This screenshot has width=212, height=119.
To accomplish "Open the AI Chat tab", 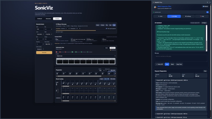I will [174, 16].
